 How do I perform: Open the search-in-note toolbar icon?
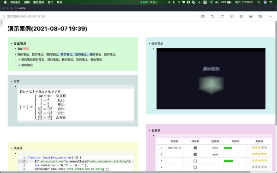tap(260, 17)
